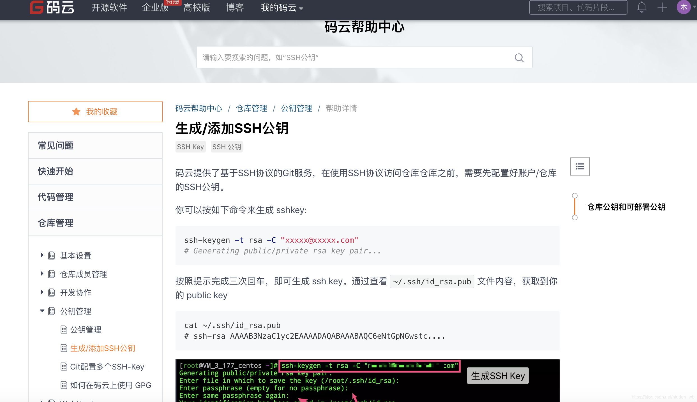
Task: Open the purple user avatar menu
Action: pos(684,7)
